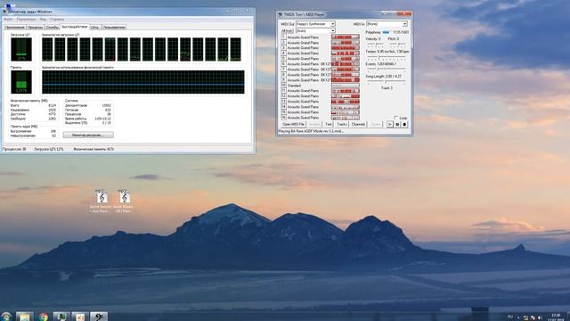The image size is (570, 321).
Task: Toggle channel 13 number button
Action: pos(283,101)
